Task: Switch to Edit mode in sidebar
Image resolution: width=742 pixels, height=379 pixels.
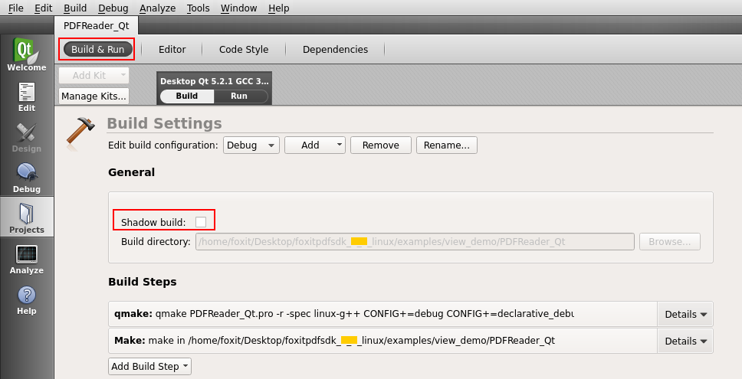Action: click(27, 96)
